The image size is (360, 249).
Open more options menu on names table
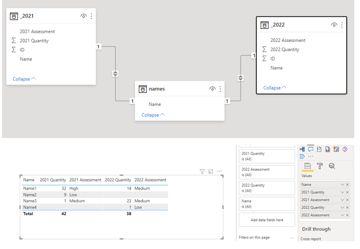(x=220, y=89)
